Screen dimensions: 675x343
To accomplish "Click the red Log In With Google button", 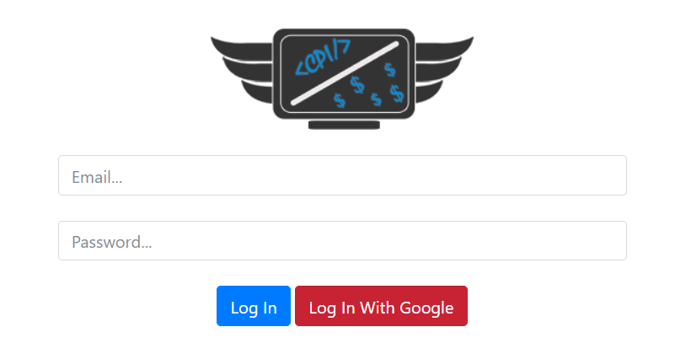I will (x=381, y=306).
